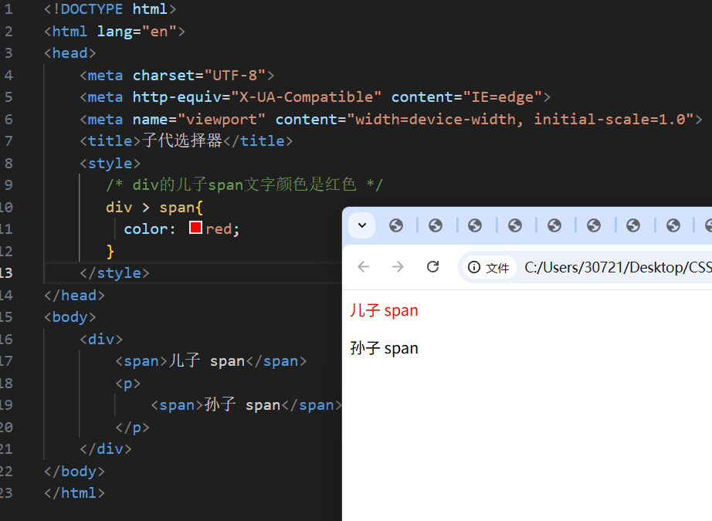
Task: Click the "width=device-width, initial-scale=1.0" string
Action: [520, 120]
